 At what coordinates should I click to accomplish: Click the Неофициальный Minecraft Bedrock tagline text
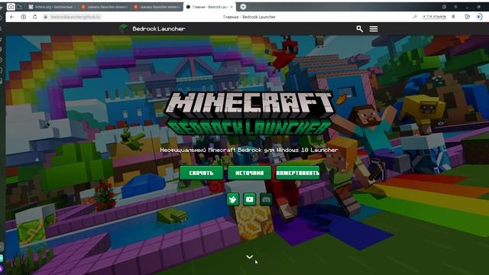(x=249, y=150)
